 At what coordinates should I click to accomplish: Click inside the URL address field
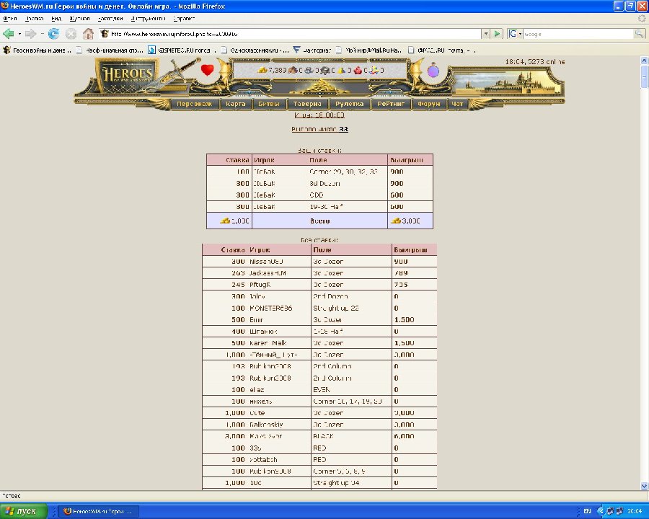(288, 34)
